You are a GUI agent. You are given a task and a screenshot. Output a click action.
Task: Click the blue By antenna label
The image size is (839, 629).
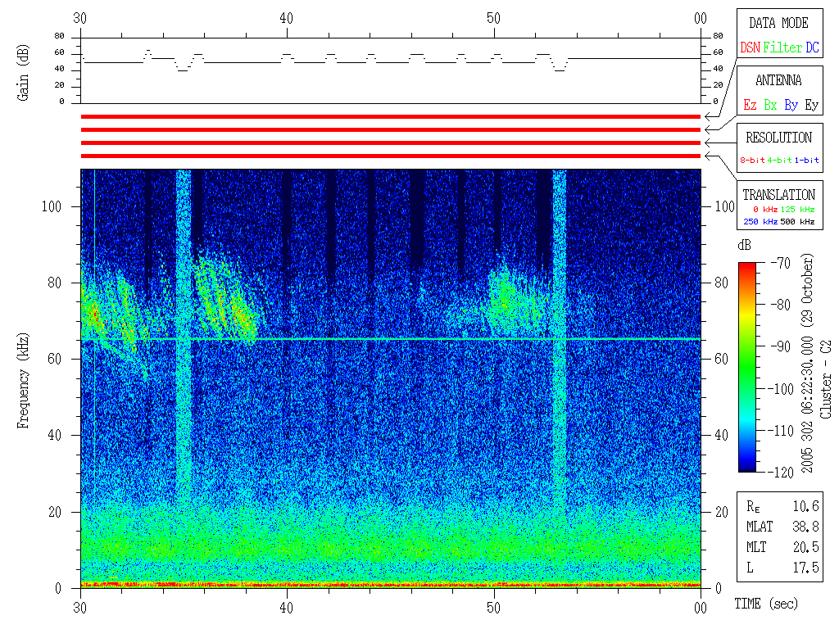click(x=791, y=105)
